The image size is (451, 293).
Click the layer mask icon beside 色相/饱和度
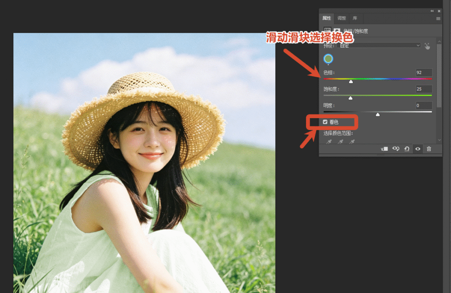[337, 31]
